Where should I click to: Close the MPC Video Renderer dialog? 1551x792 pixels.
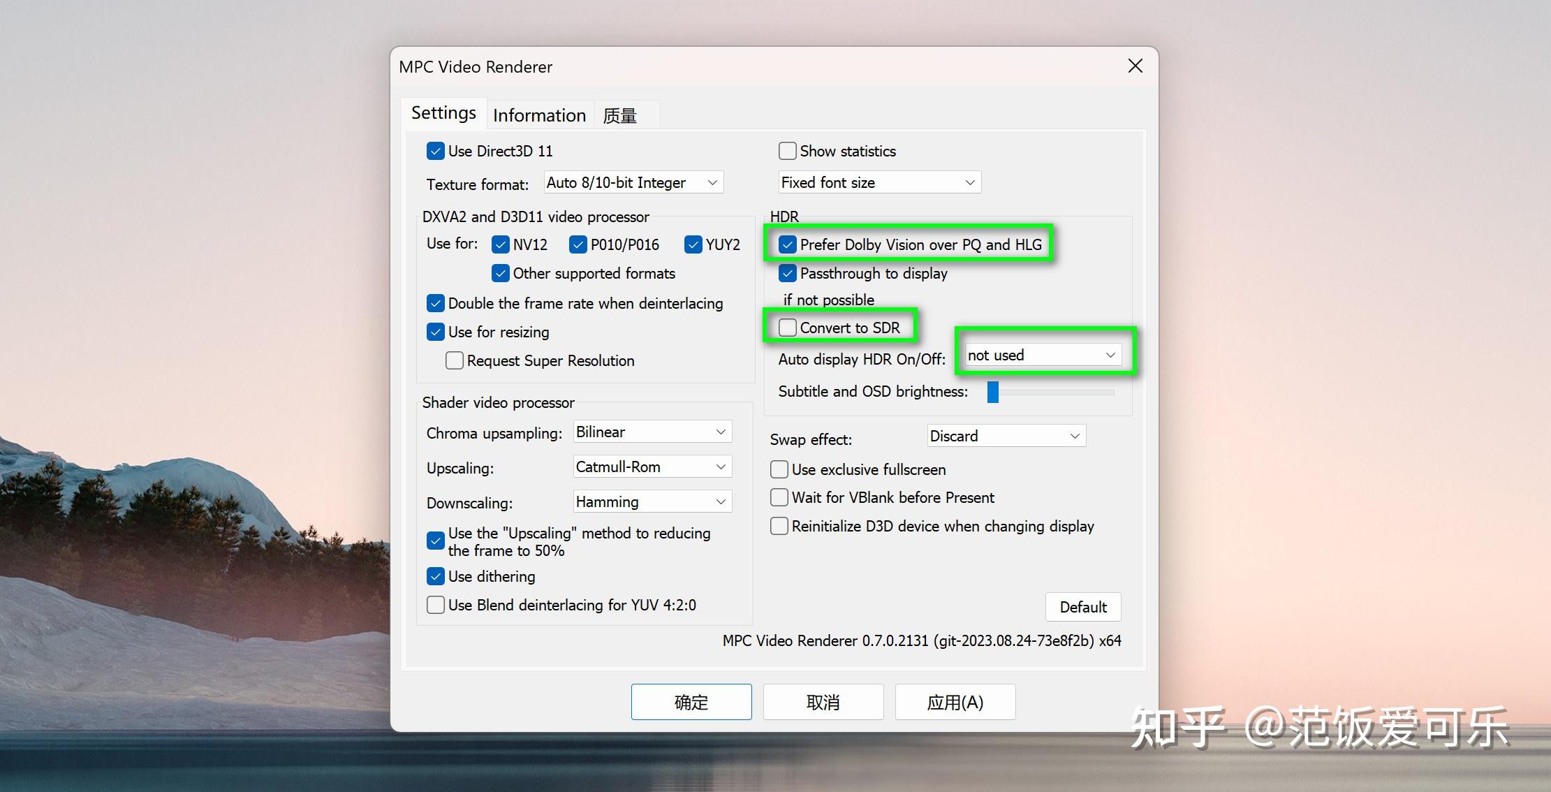[x=1135, y=66]
